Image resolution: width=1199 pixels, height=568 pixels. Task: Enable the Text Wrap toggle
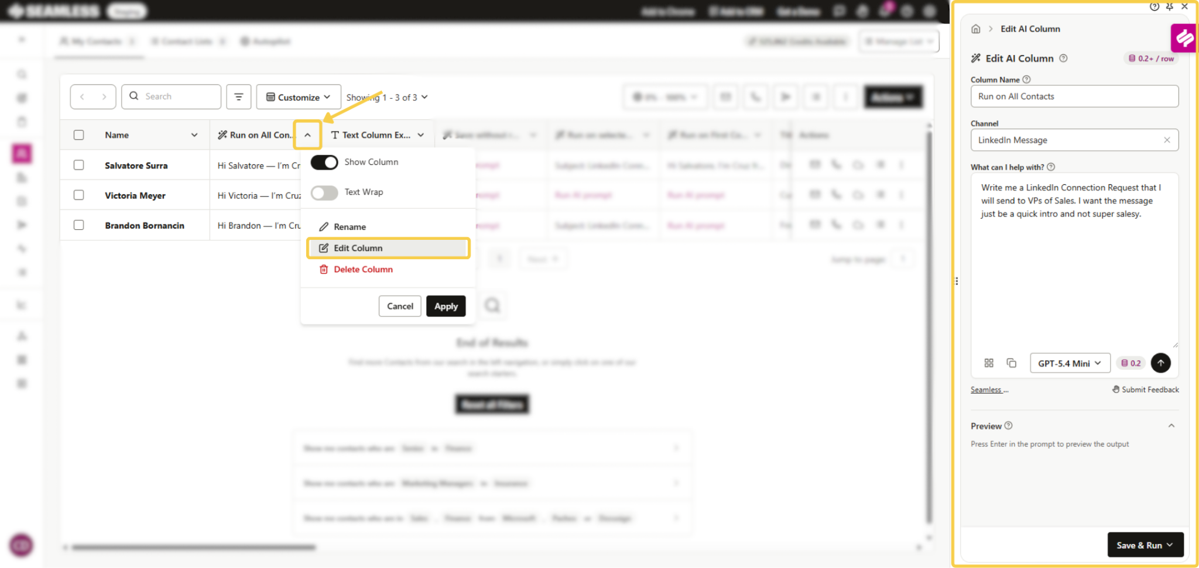(x=324, y=192)
